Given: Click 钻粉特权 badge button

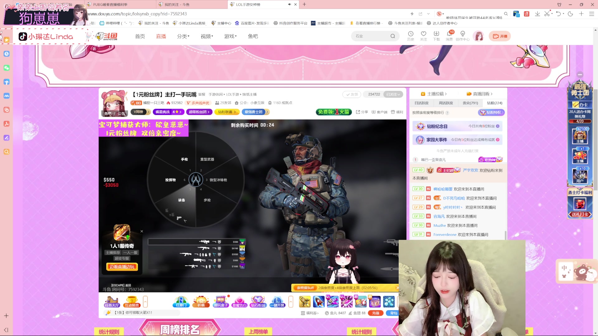Looking at the screenshot, I should (491, 112).
